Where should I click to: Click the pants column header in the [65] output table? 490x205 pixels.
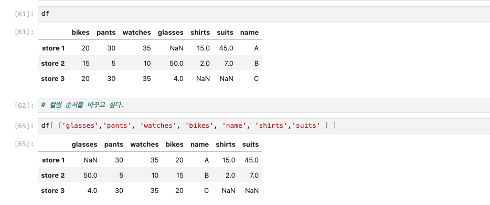click(114, 145)
